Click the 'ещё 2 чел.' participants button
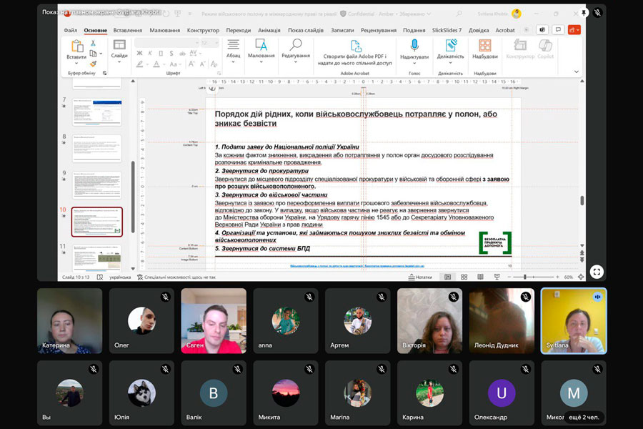The height and width of the screenshot is (429, 643). pos(584,417)
